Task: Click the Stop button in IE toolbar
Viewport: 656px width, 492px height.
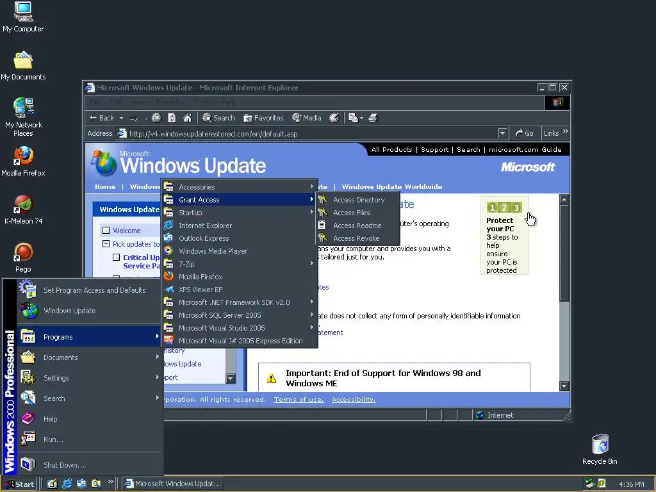Action: [156, 118]
